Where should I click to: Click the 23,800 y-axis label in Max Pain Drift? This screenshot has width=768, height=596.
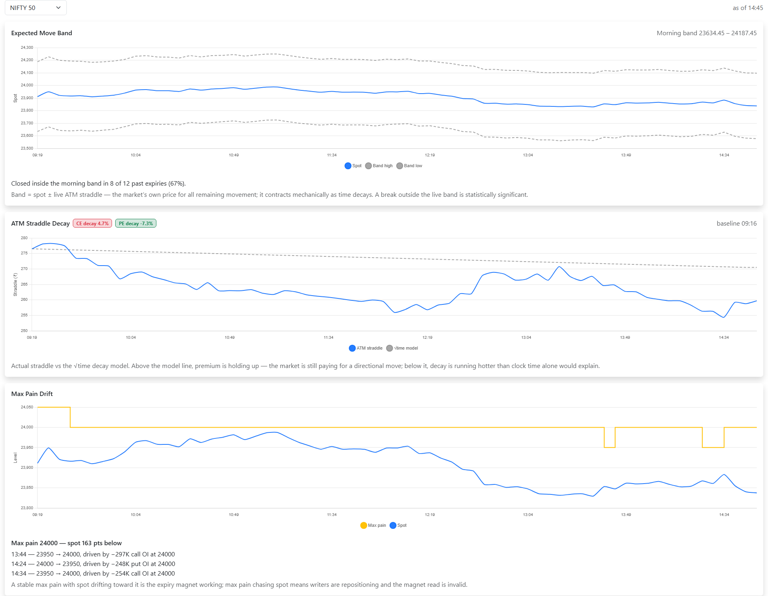(x=27, y=508)
